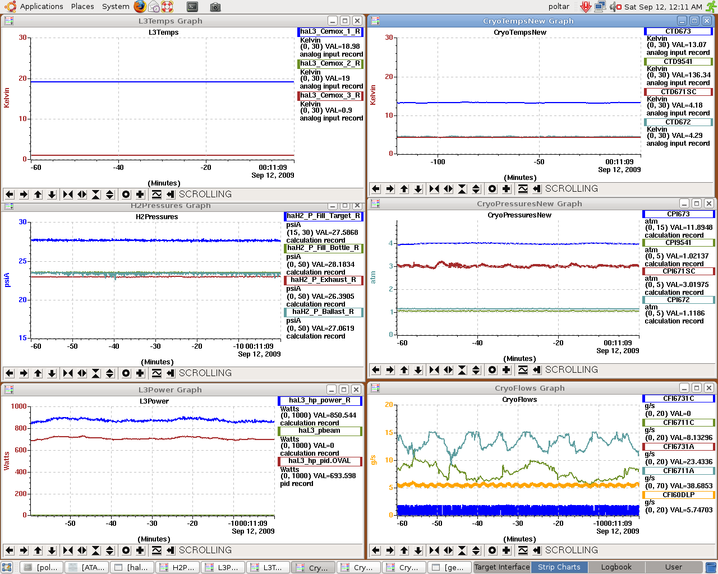The height and width of the screenshot is (574, 718).
Task: Select the haL3_Cernox_1_R legend entry
Action: 330,32
